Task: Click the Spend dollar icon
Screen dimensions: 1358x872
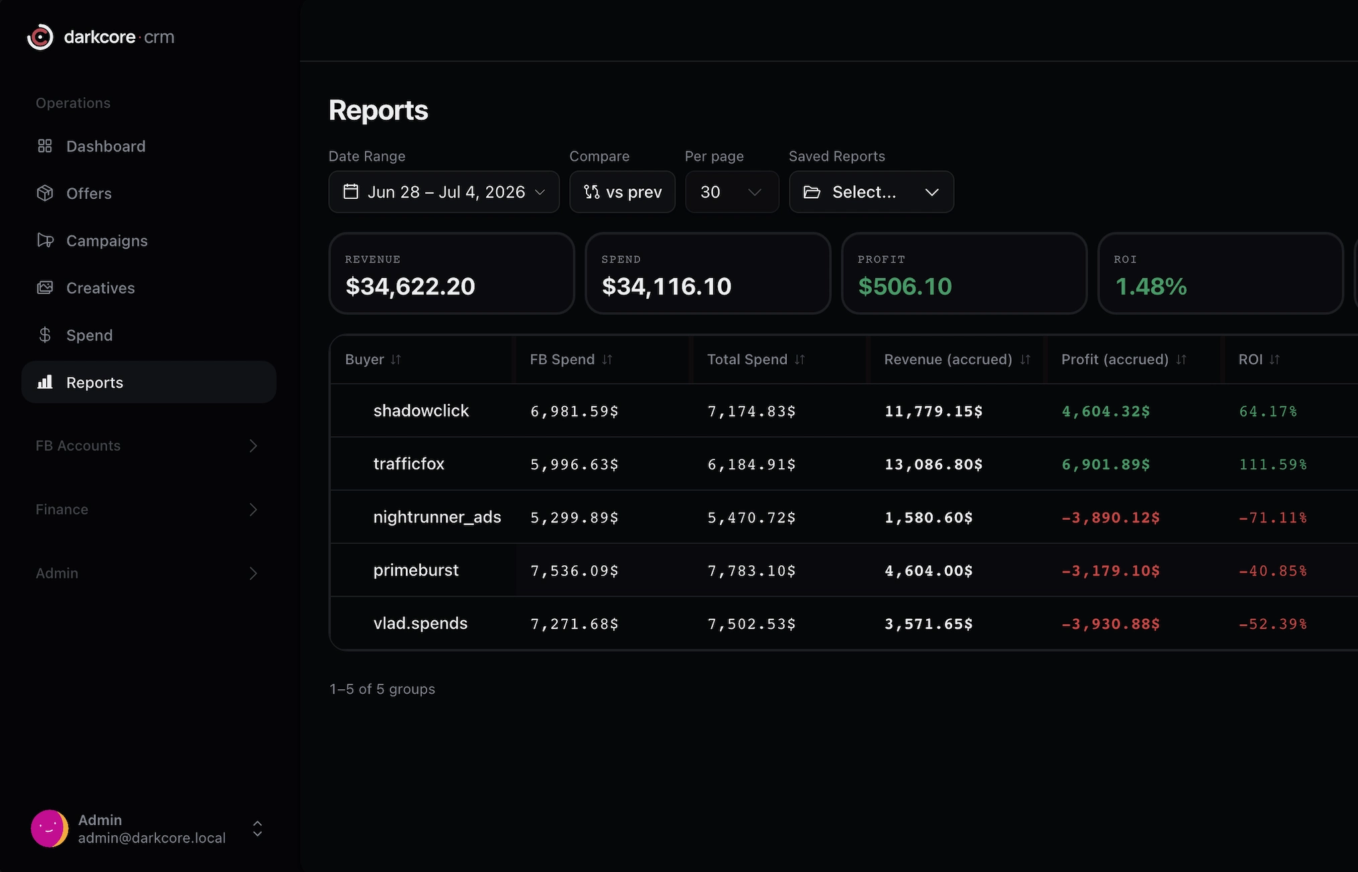Action: tap(45, 335)
